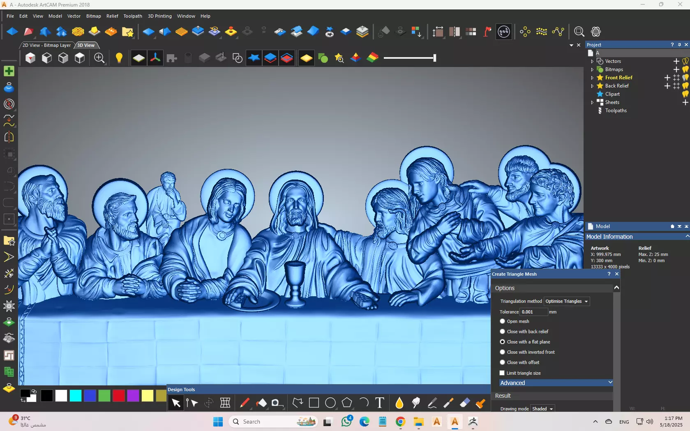The height and width of the screenshot is (431, 690).
Task: Select the Create Polygon tool
Action: click(x=347, y=403)
